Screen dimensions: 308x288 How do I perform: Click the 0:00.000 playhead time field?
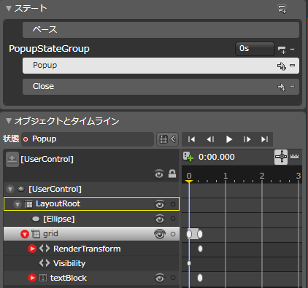pyautogui.click(x=217, y=157)
